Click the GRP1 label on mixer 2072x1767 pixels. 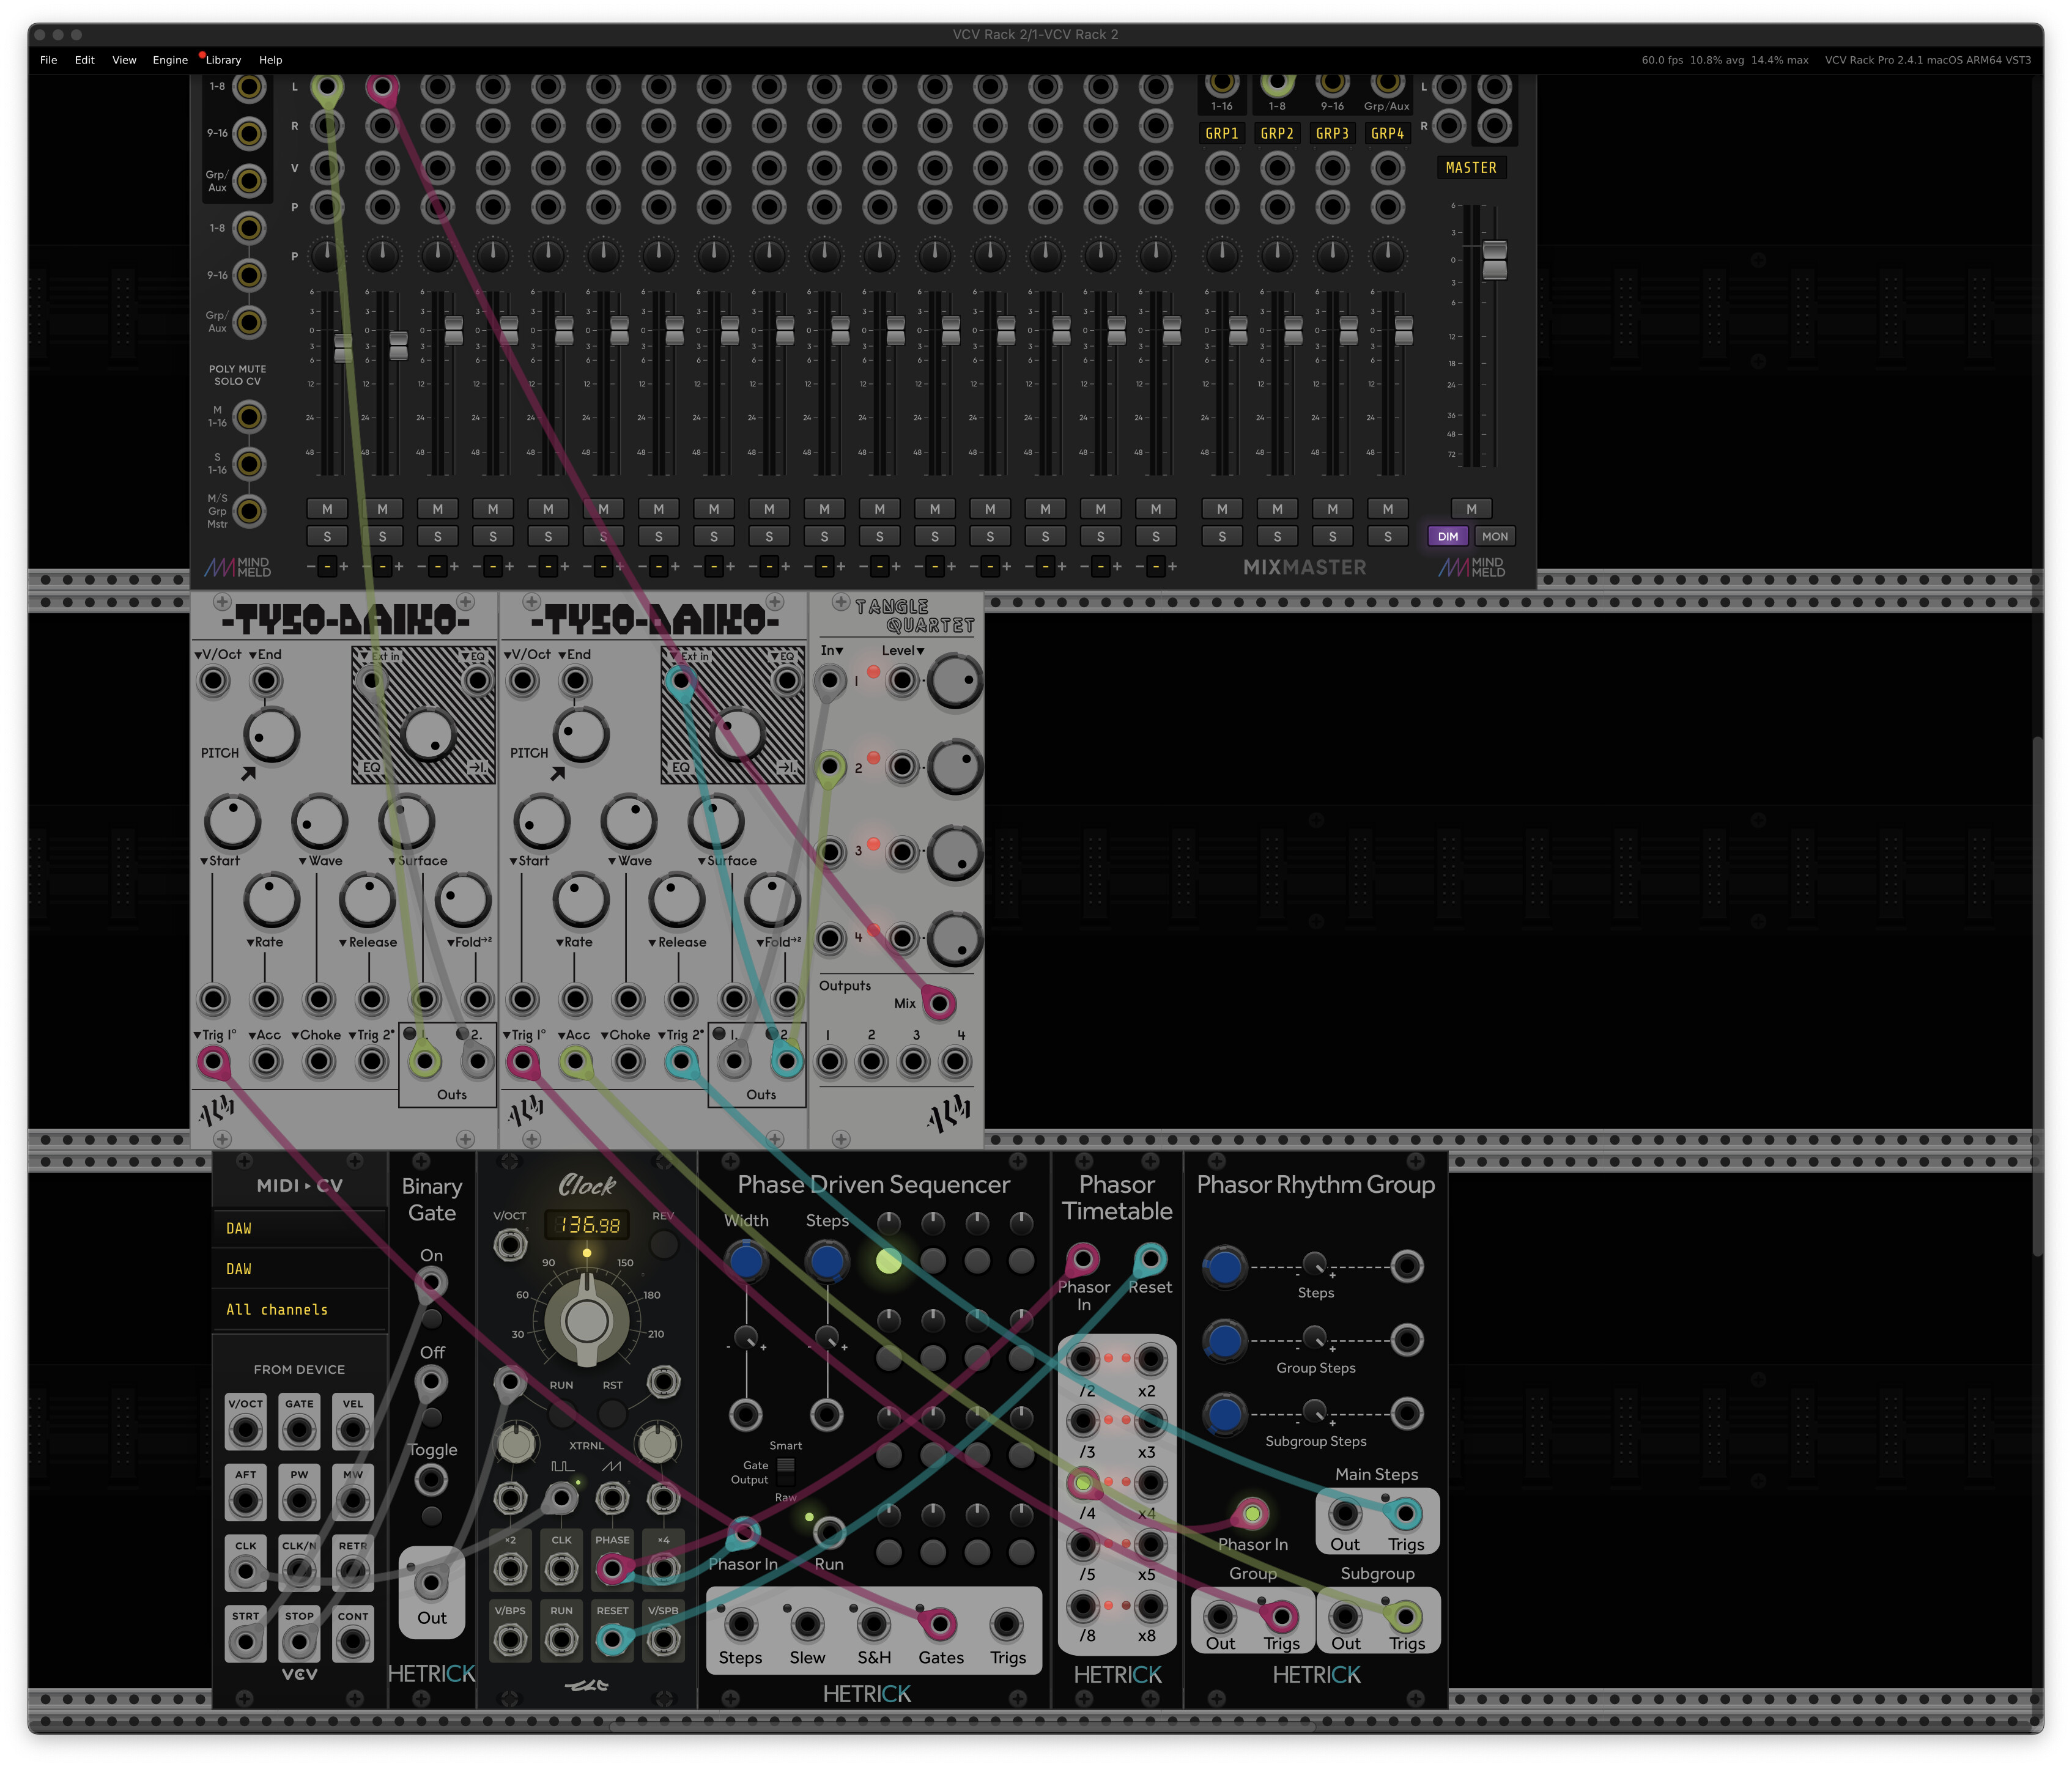coord(1221,134)
